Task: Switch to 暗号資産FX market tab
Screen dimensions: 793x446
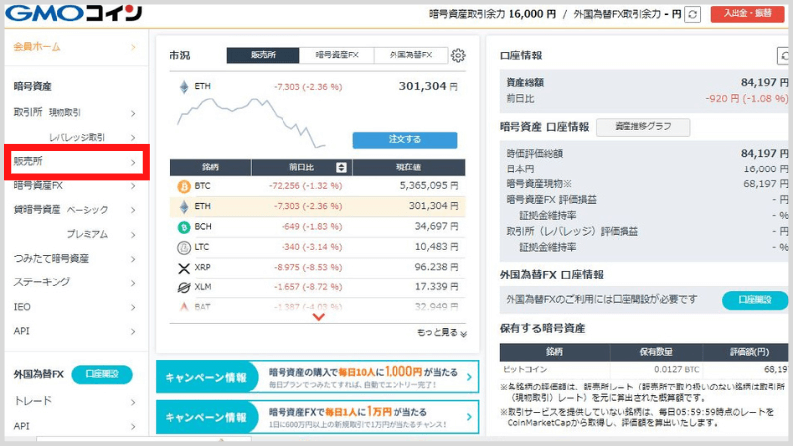Action: coord(337,56)
